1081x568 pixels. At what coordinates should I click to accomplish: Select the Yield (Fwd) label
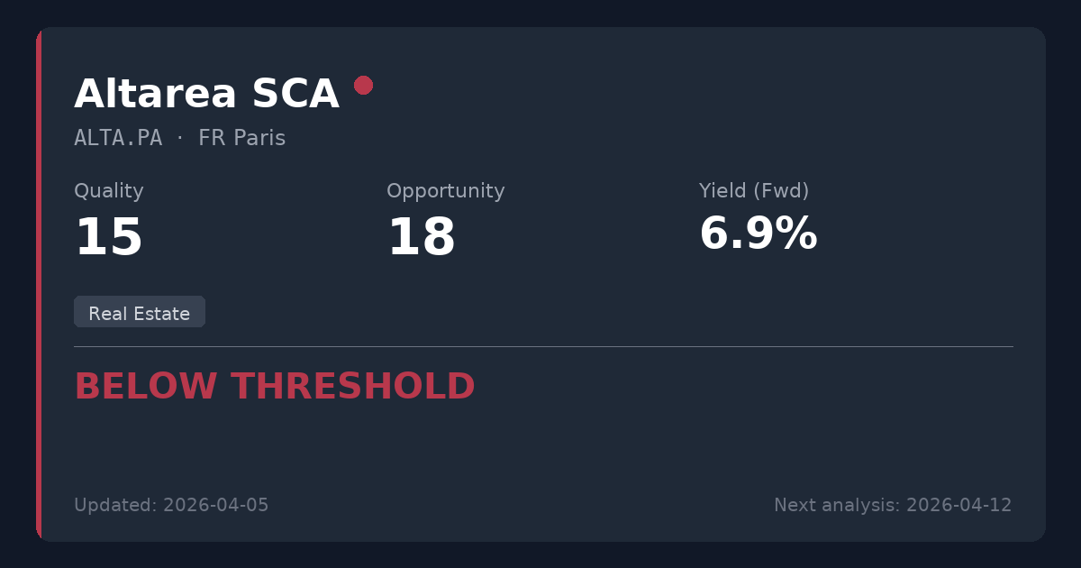[x=753, y=191]
